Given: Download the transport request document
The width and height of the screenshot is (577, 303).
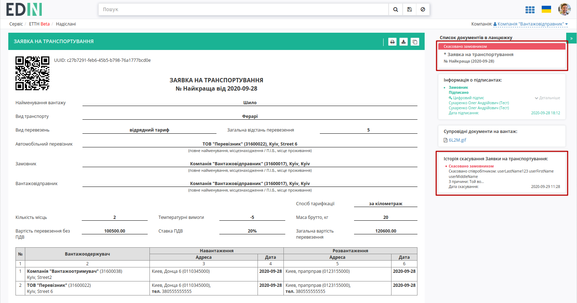Looking at the screenshot, I should pyautogui.click(x=403, y=42).
